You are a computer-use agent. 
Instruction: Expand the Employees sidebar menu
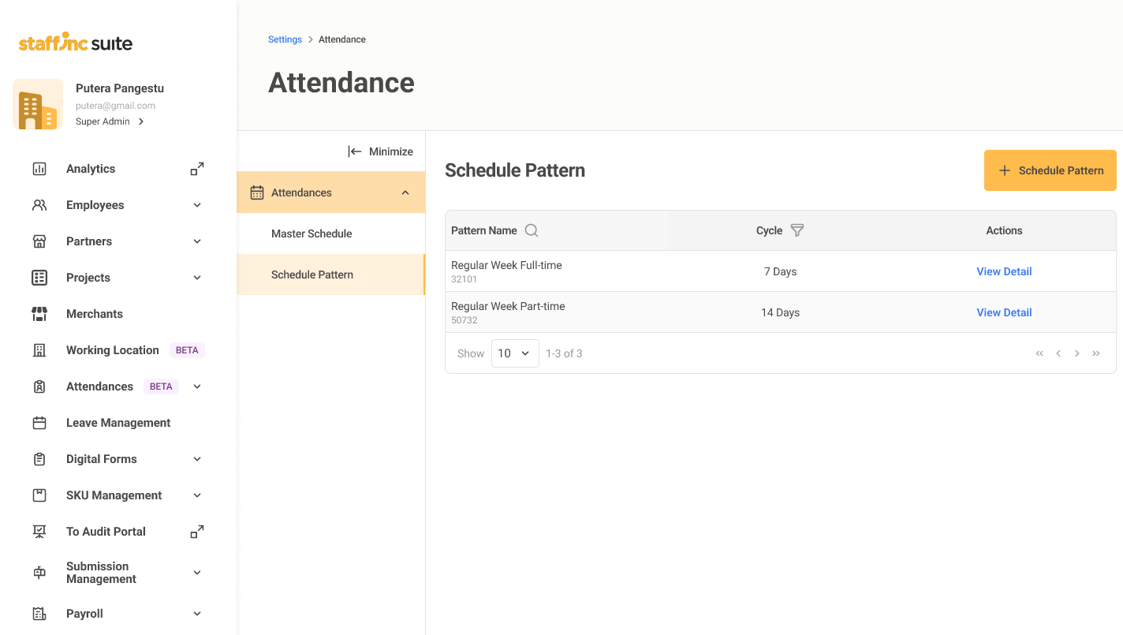[x=197, y=205]
